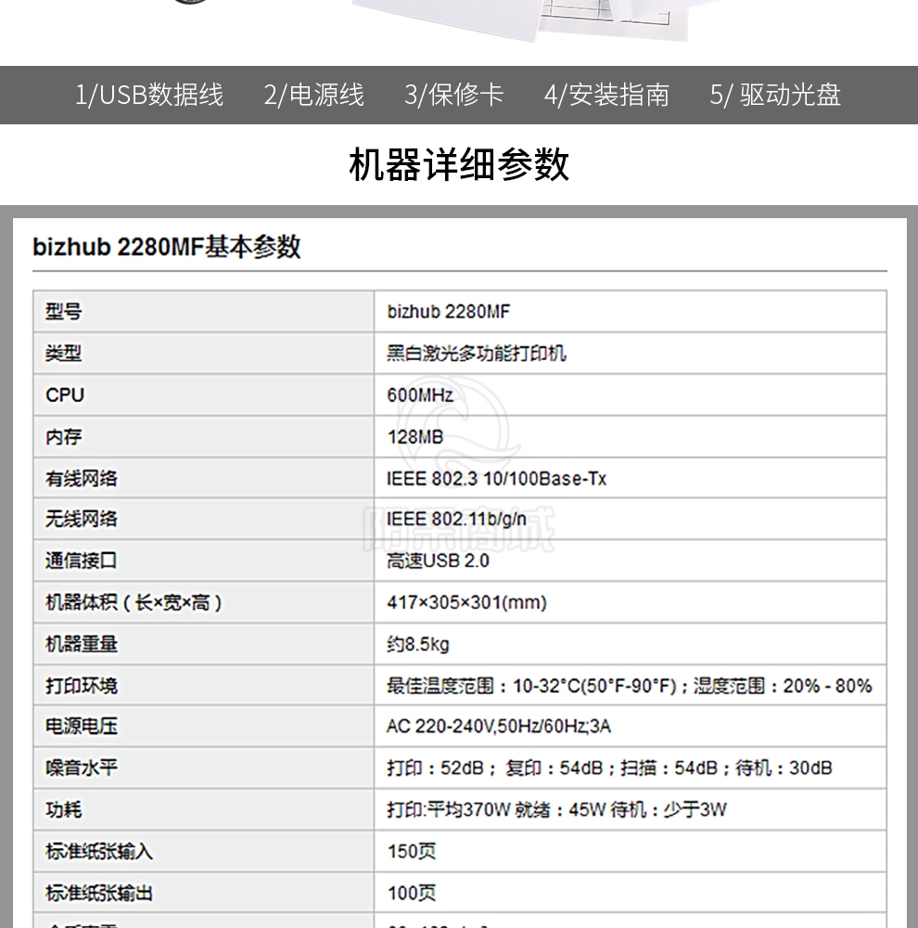Select the '150页' standard paper input value
The height and width of the screenshot is (928, 918).
[x=411, y=851]
